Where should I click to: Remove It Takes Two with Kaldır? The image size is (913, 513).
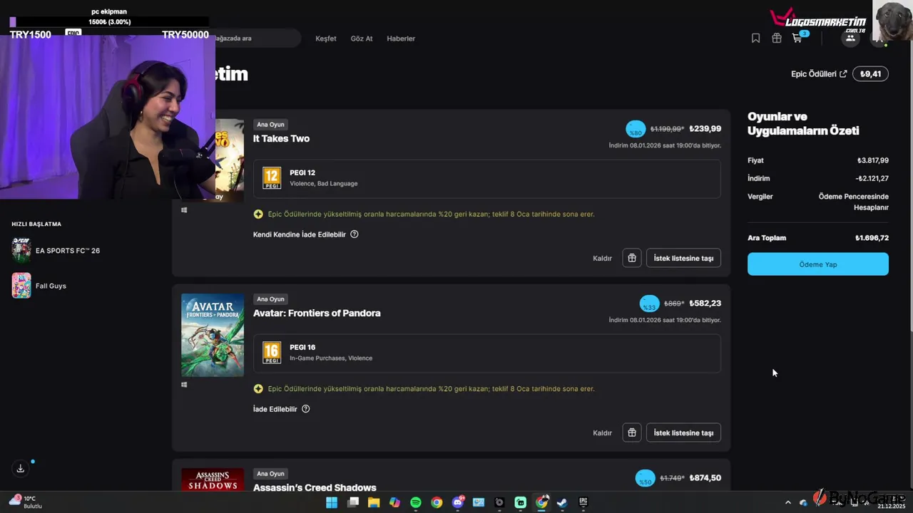click(x=602, y=258)
